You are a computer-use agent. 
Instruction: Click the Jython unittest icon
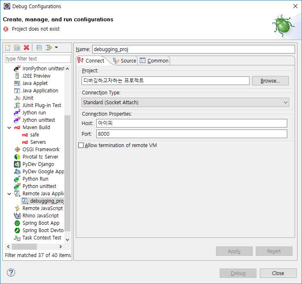point(17,120)
